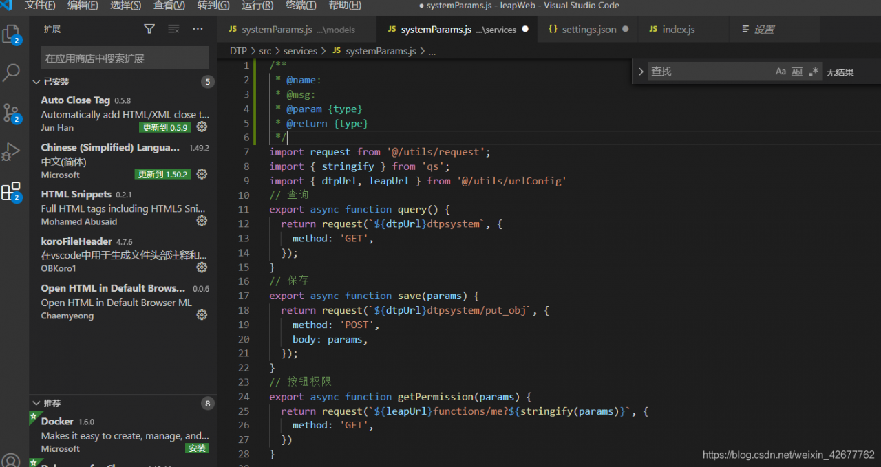Select the Auto Close Tag extension entry
Image resolution: width=881 pixels, height=467 pixels.
[123, 113]
